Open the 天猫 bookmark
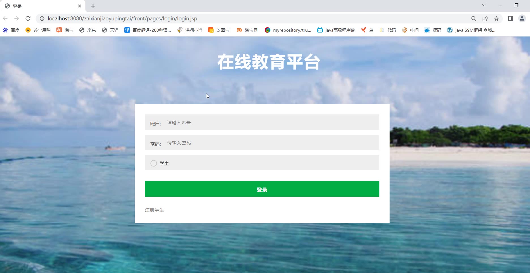530x273 pixels. [110, 30]
